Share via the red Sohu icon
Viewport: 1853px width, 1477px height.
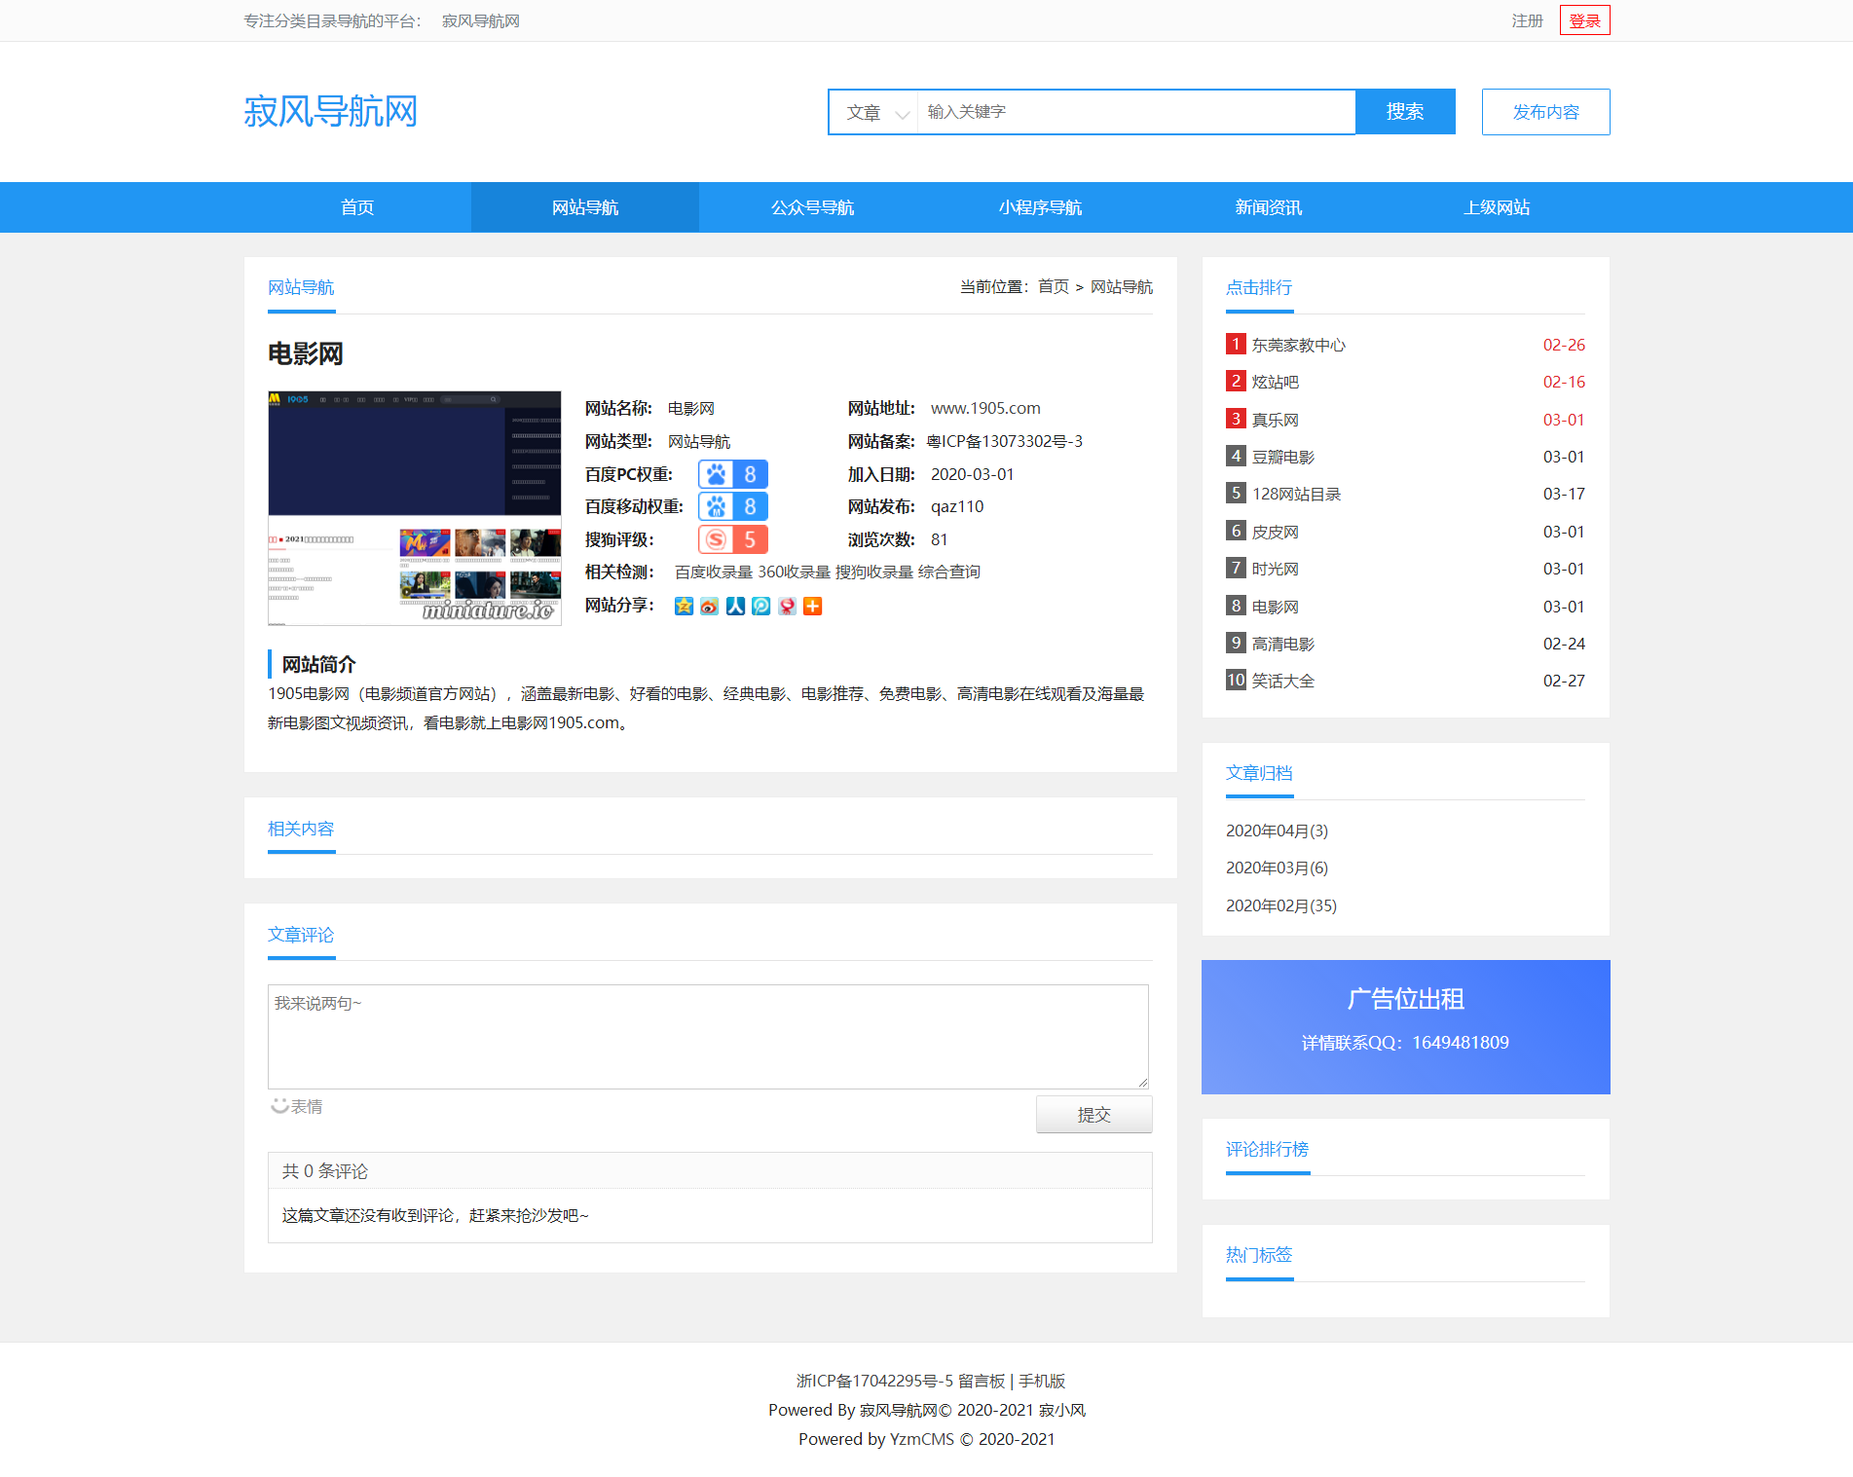[x=787, y=606]
